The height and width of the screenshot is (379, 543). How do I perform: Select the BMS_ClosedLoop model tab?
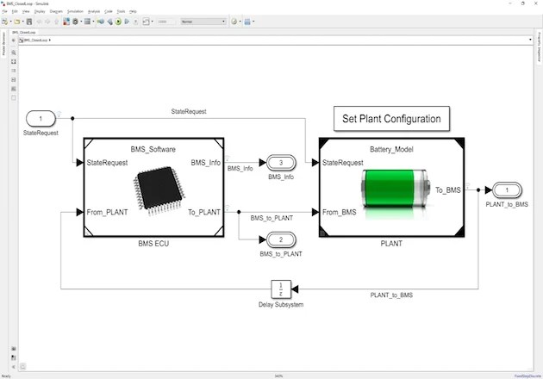pos(24,32)
